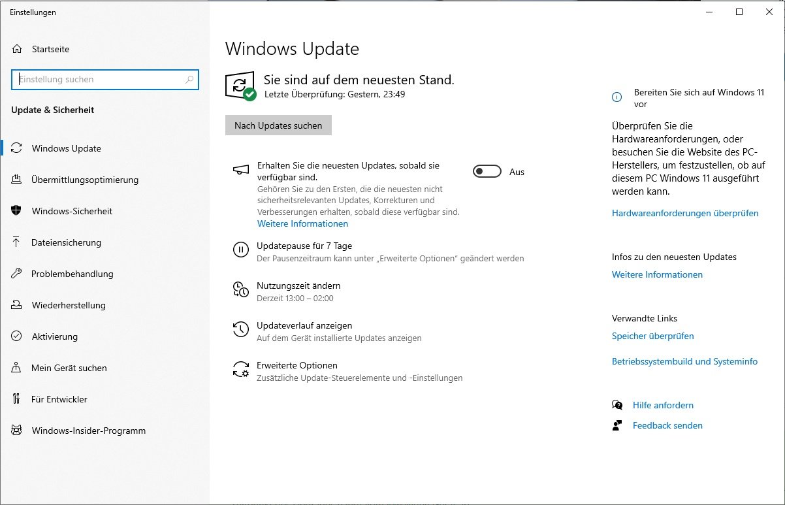The width and height of the screenshot is (785, 505).
Task: Click the Startseite home icon
Action: tap(17, 49)
